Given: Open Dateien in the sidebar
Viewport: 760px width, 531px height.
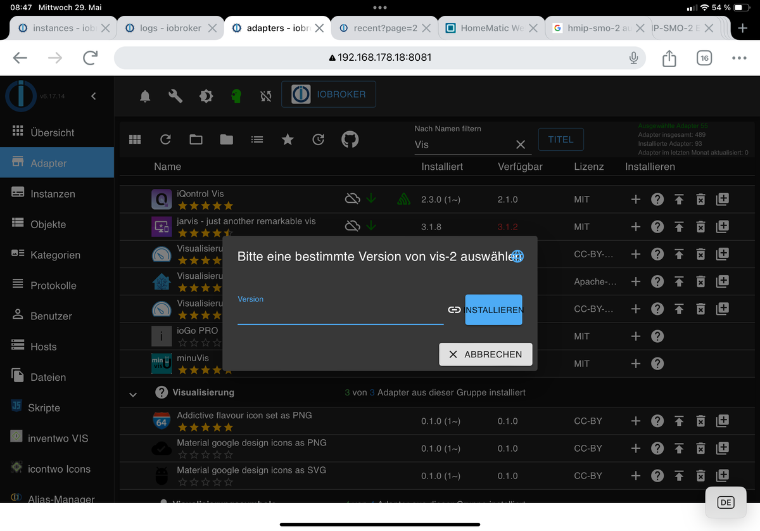Looking at the screenshot, I should click(x=57, y=377).
